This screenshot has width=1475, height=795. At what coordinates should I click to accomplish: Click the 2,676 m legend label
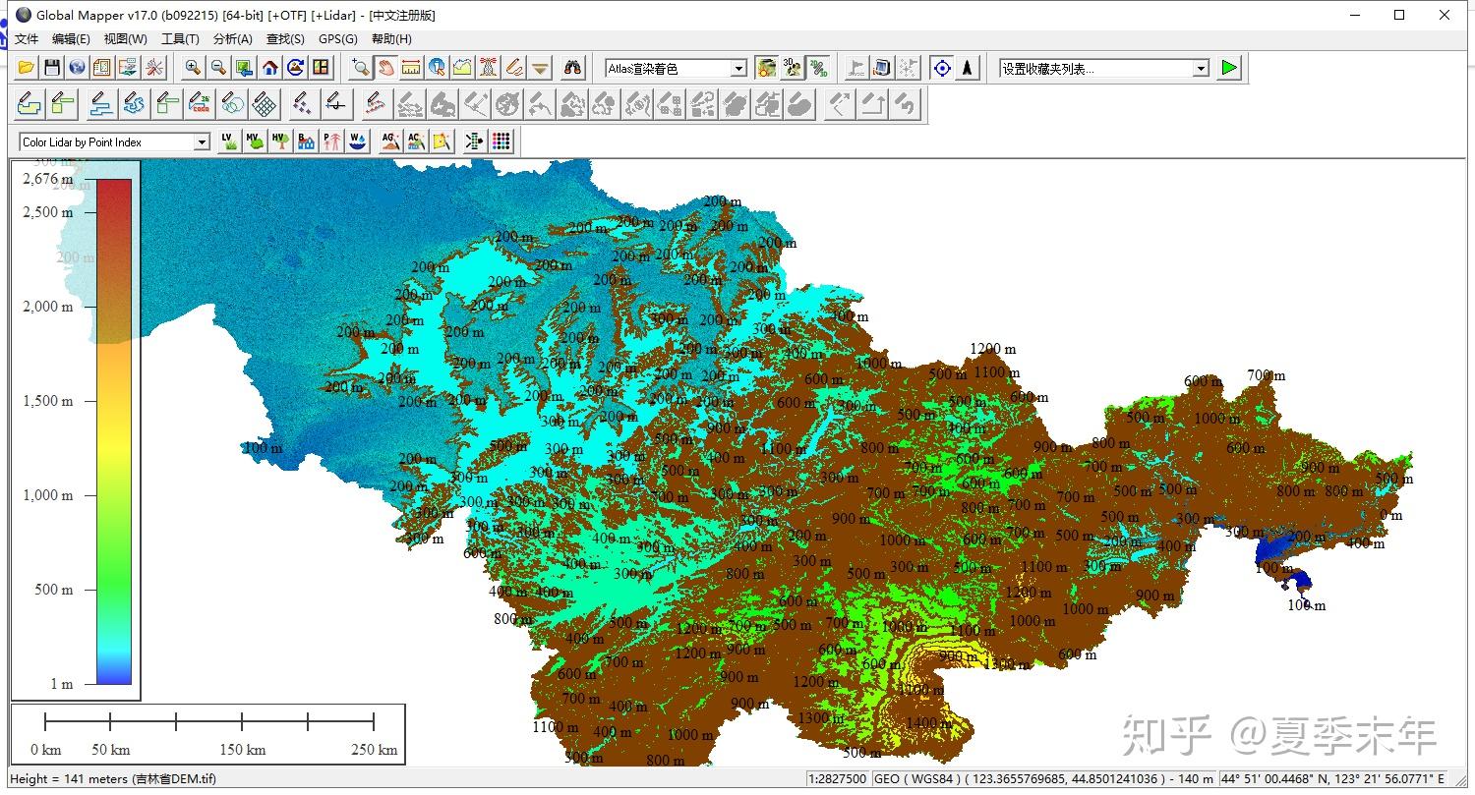pyautogui.click(x=47, y=180)
